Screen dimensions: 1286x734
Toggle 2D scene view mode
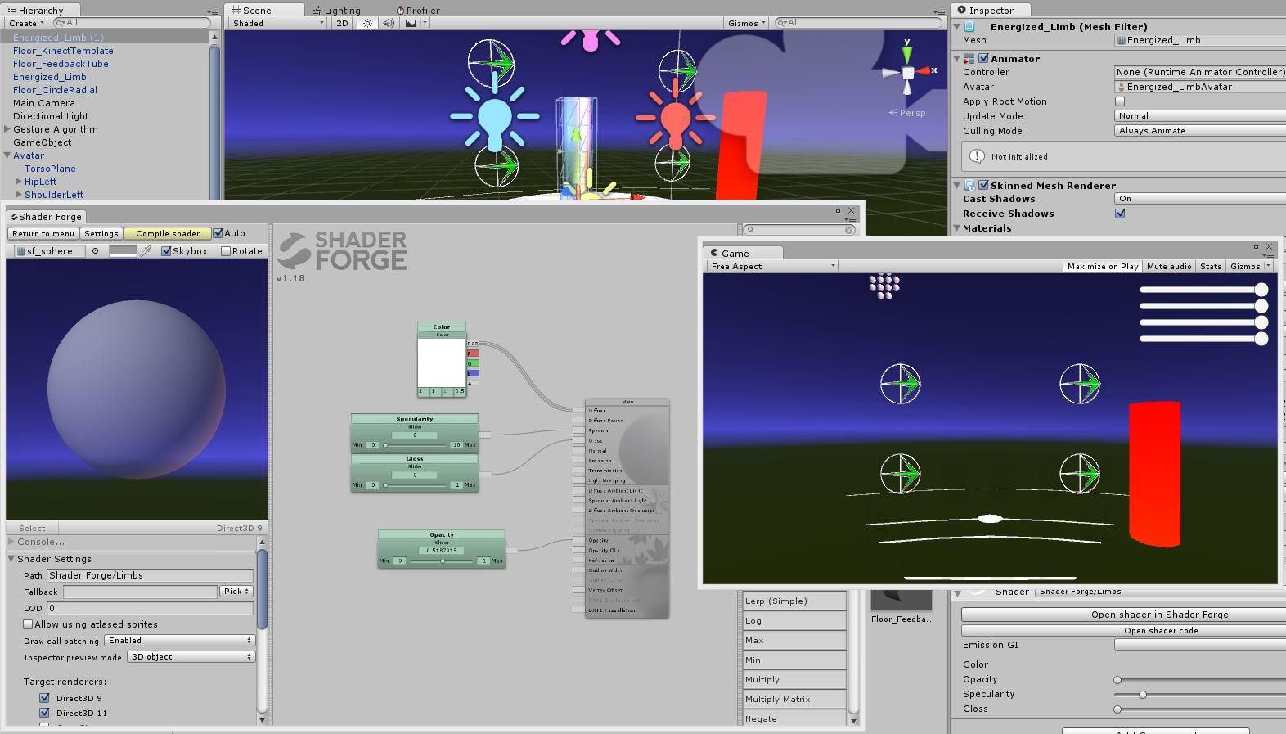(342, 23)
